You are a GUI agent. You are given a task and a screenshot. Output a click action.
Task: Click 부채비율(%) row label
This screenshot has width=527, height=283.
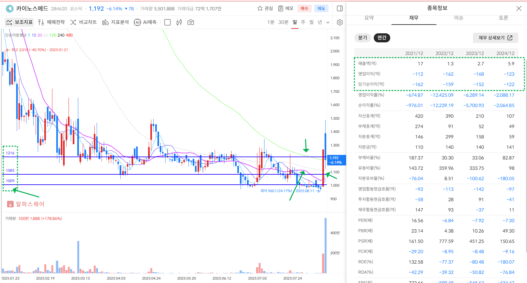[x=369, y=158]
